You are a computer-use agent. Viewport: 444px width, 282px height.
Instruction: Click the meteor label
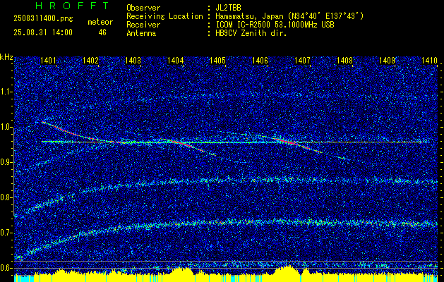click(100, 22)
